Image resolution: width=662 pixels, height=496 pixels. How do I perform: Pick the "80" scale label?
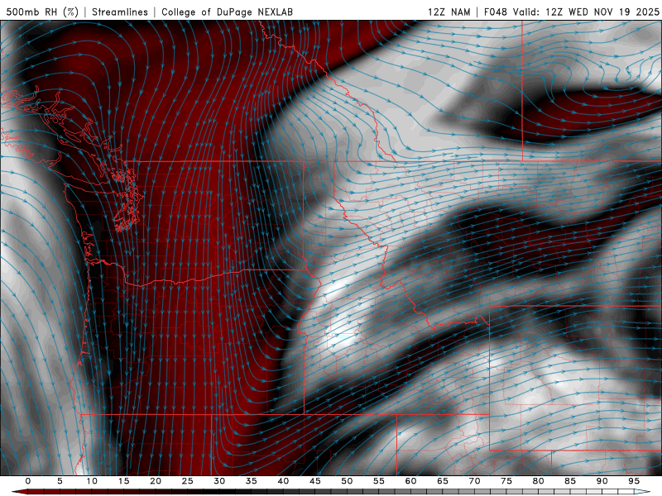point(538,481)
